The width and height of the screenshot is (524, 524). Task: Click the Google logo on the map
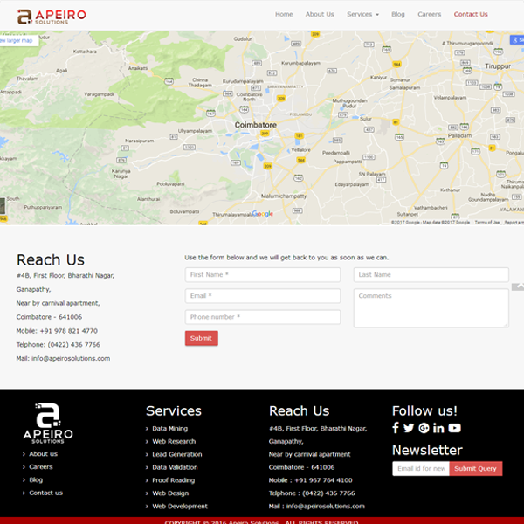pos(263,214)
